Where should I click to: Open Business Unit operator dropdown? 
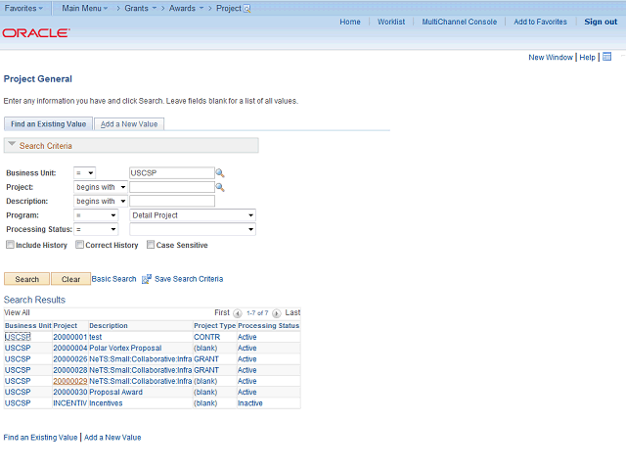click(x=85, y=173)
